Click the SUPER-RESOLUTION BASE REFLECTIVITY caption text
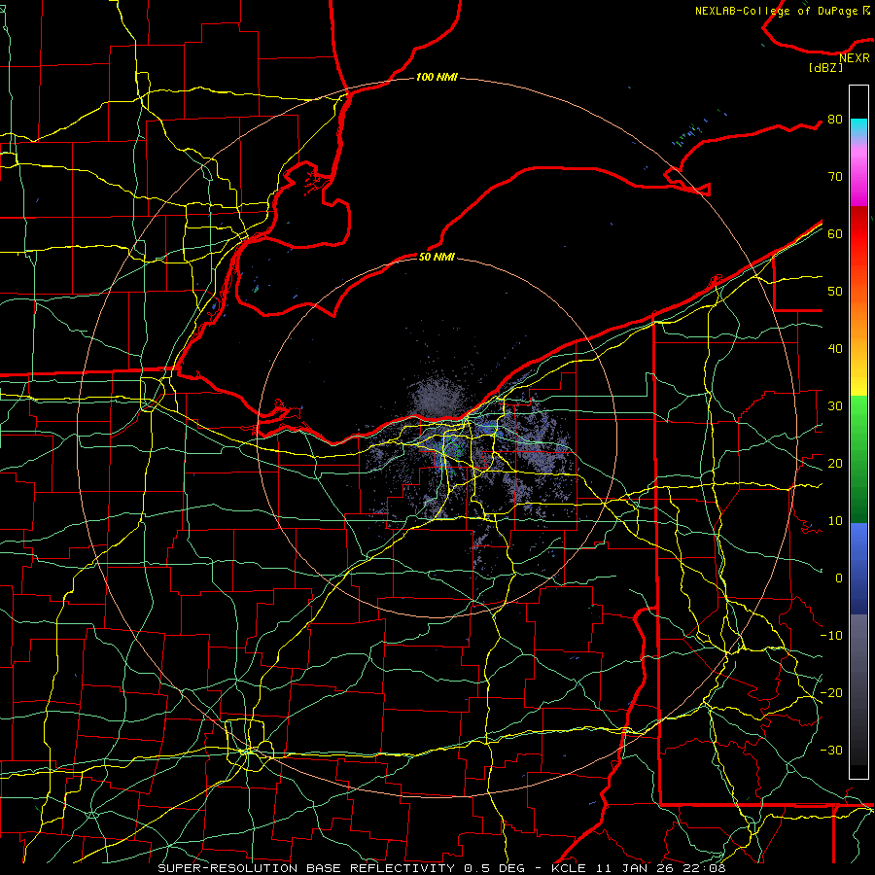Screen dimensions: 875x875 click(306, 868)
